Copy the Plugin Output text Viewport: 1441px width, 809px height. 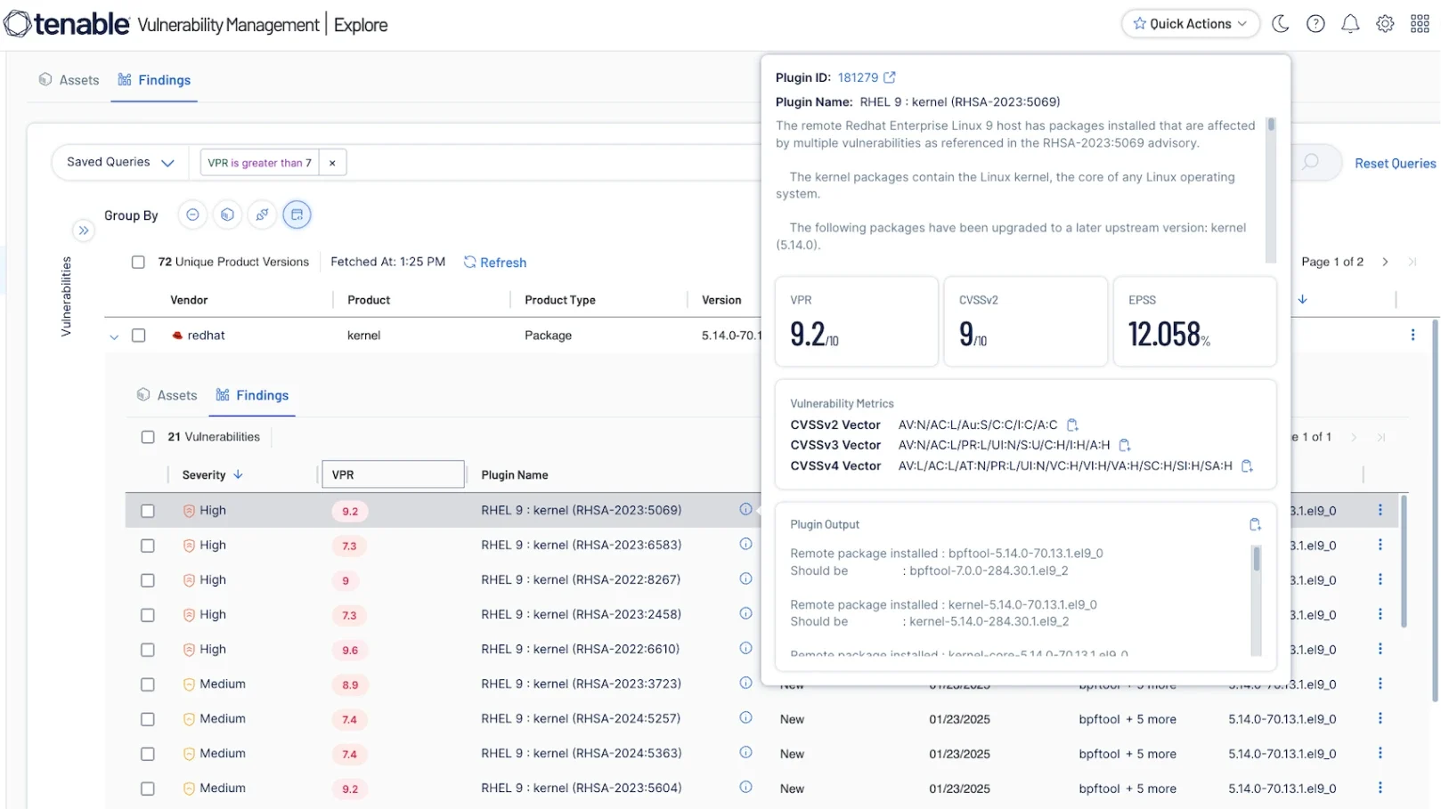coord(1255,524)
